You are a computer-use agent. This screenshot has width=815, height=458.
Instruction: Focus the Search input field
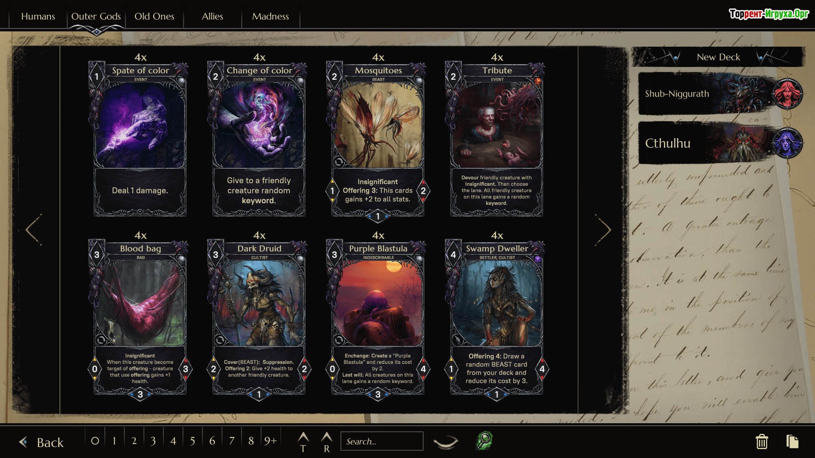pyautogui.click(x=382, y=441)
